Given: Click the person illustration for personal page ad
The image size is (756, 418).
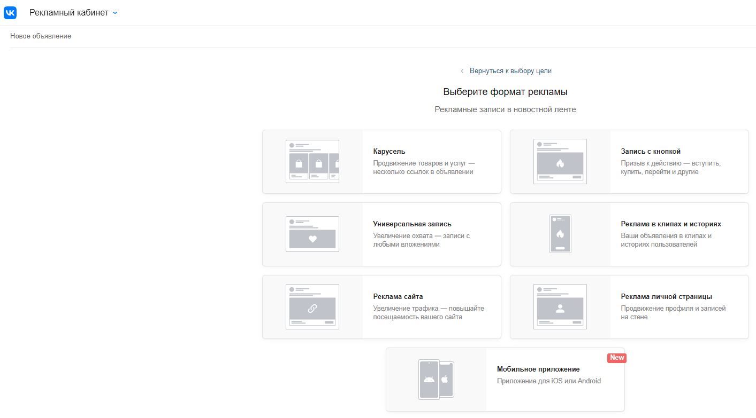Looking at the screenshot, I should [560, 307].
